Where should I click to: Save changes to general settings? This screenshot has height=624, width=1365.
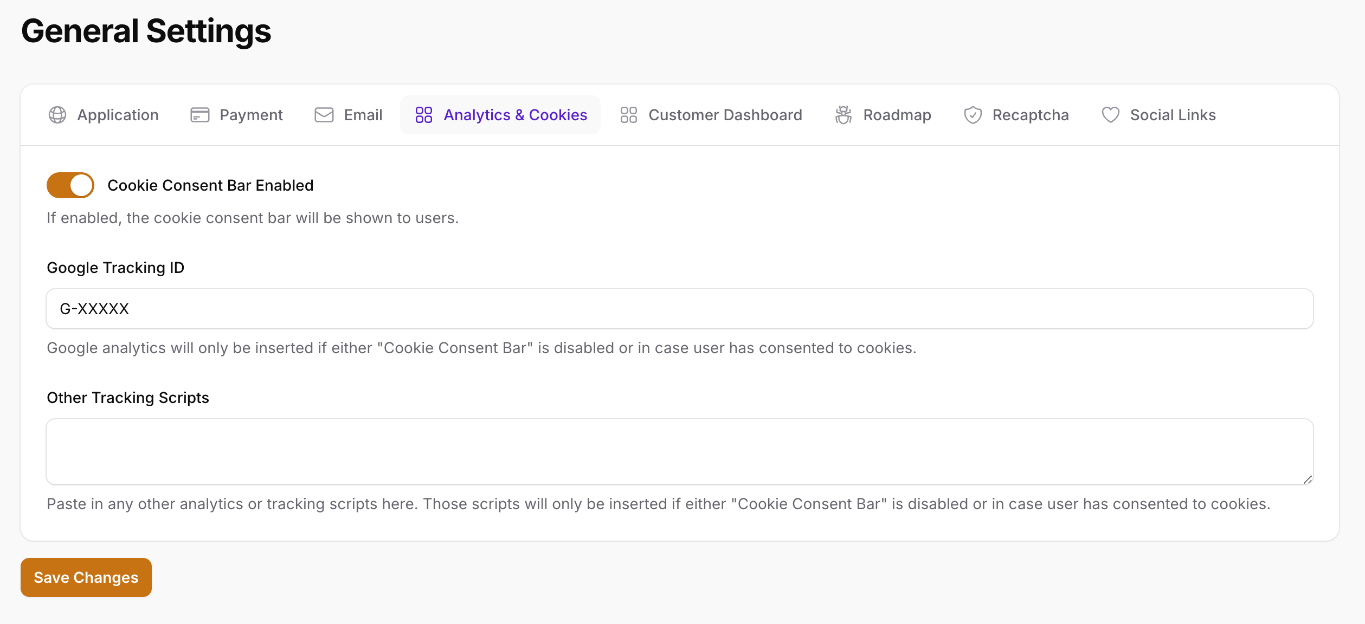point(86,577)
